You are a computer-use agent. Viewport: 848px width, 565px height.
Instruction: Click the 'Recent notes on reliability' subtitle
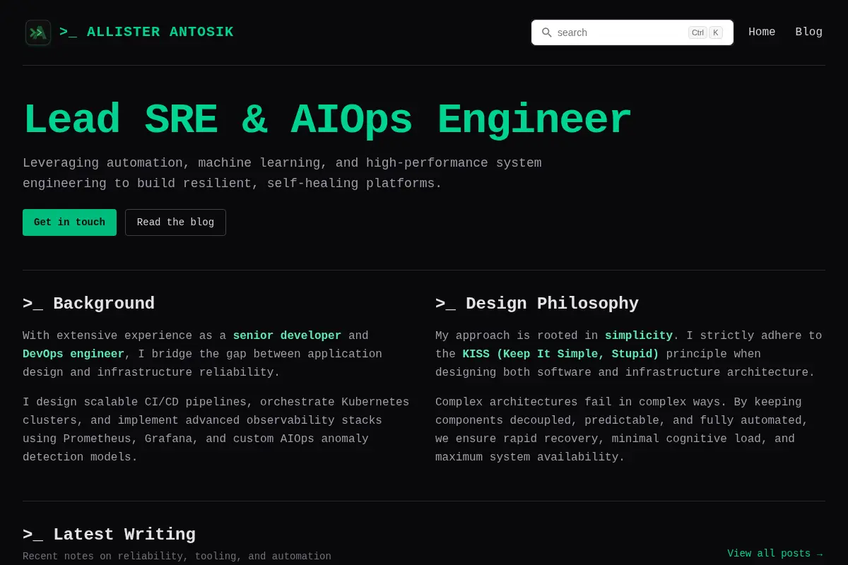(177, 557)
